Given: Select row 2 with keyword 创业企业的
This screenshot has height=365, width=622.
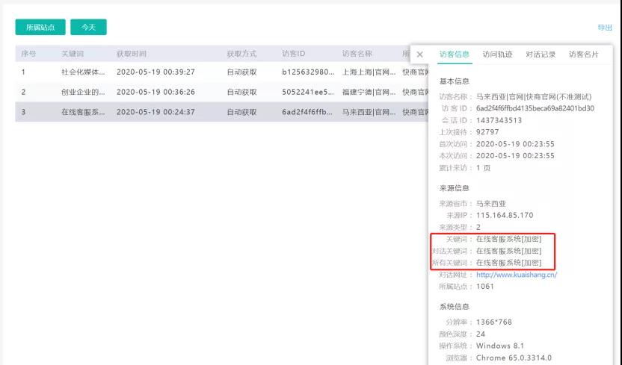Looking at the screenshot, I should (83, 92).
